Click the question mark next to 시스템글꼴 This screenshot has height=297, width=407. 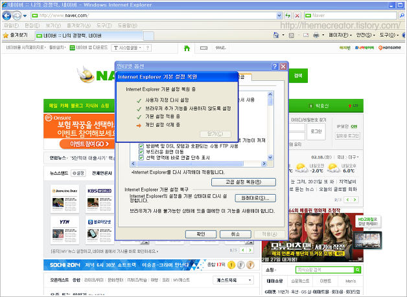(147, 48)
